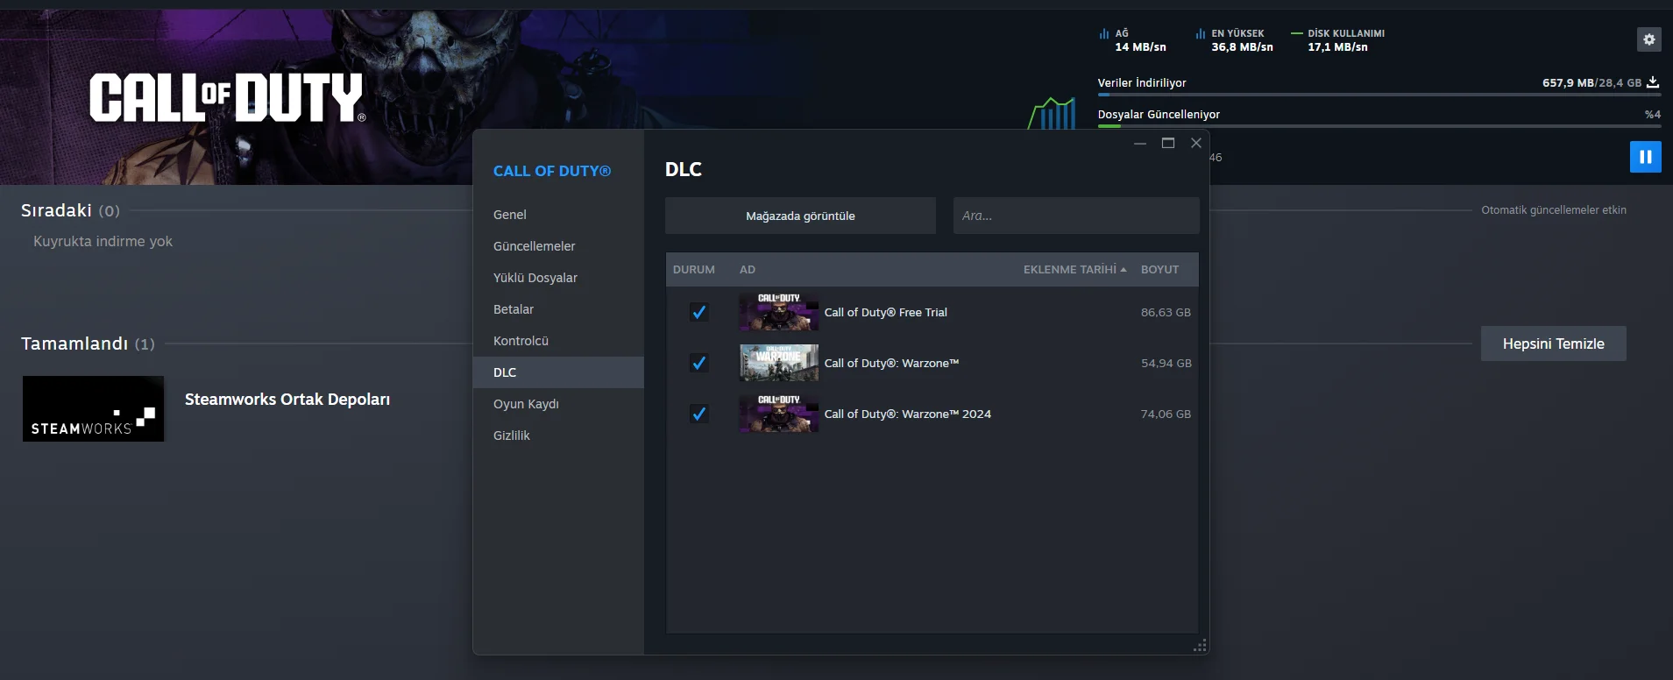
Task: Click the Veriler İndiriliyor progress bar
Action: click(1379, 94)
